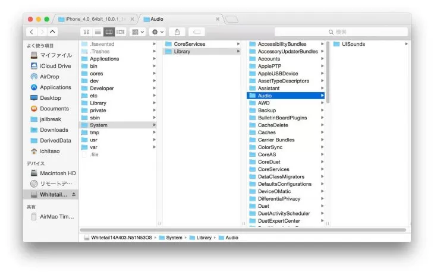Open Applications in the sidebar

tap(51, 87)
